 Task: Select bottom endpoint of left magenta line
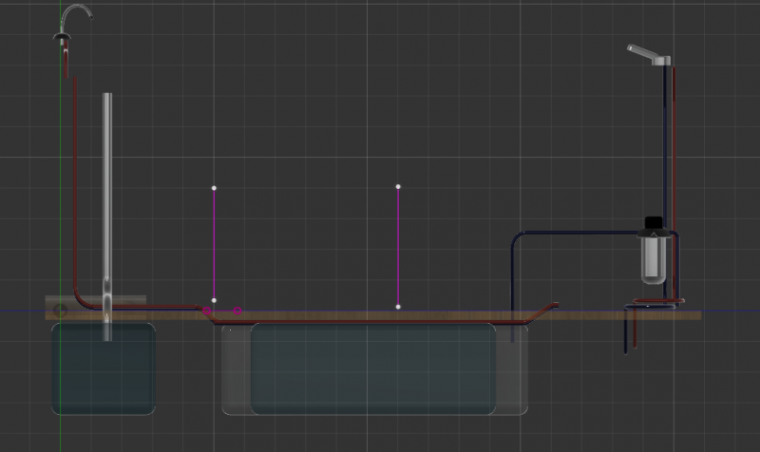(x=214, y=300)
